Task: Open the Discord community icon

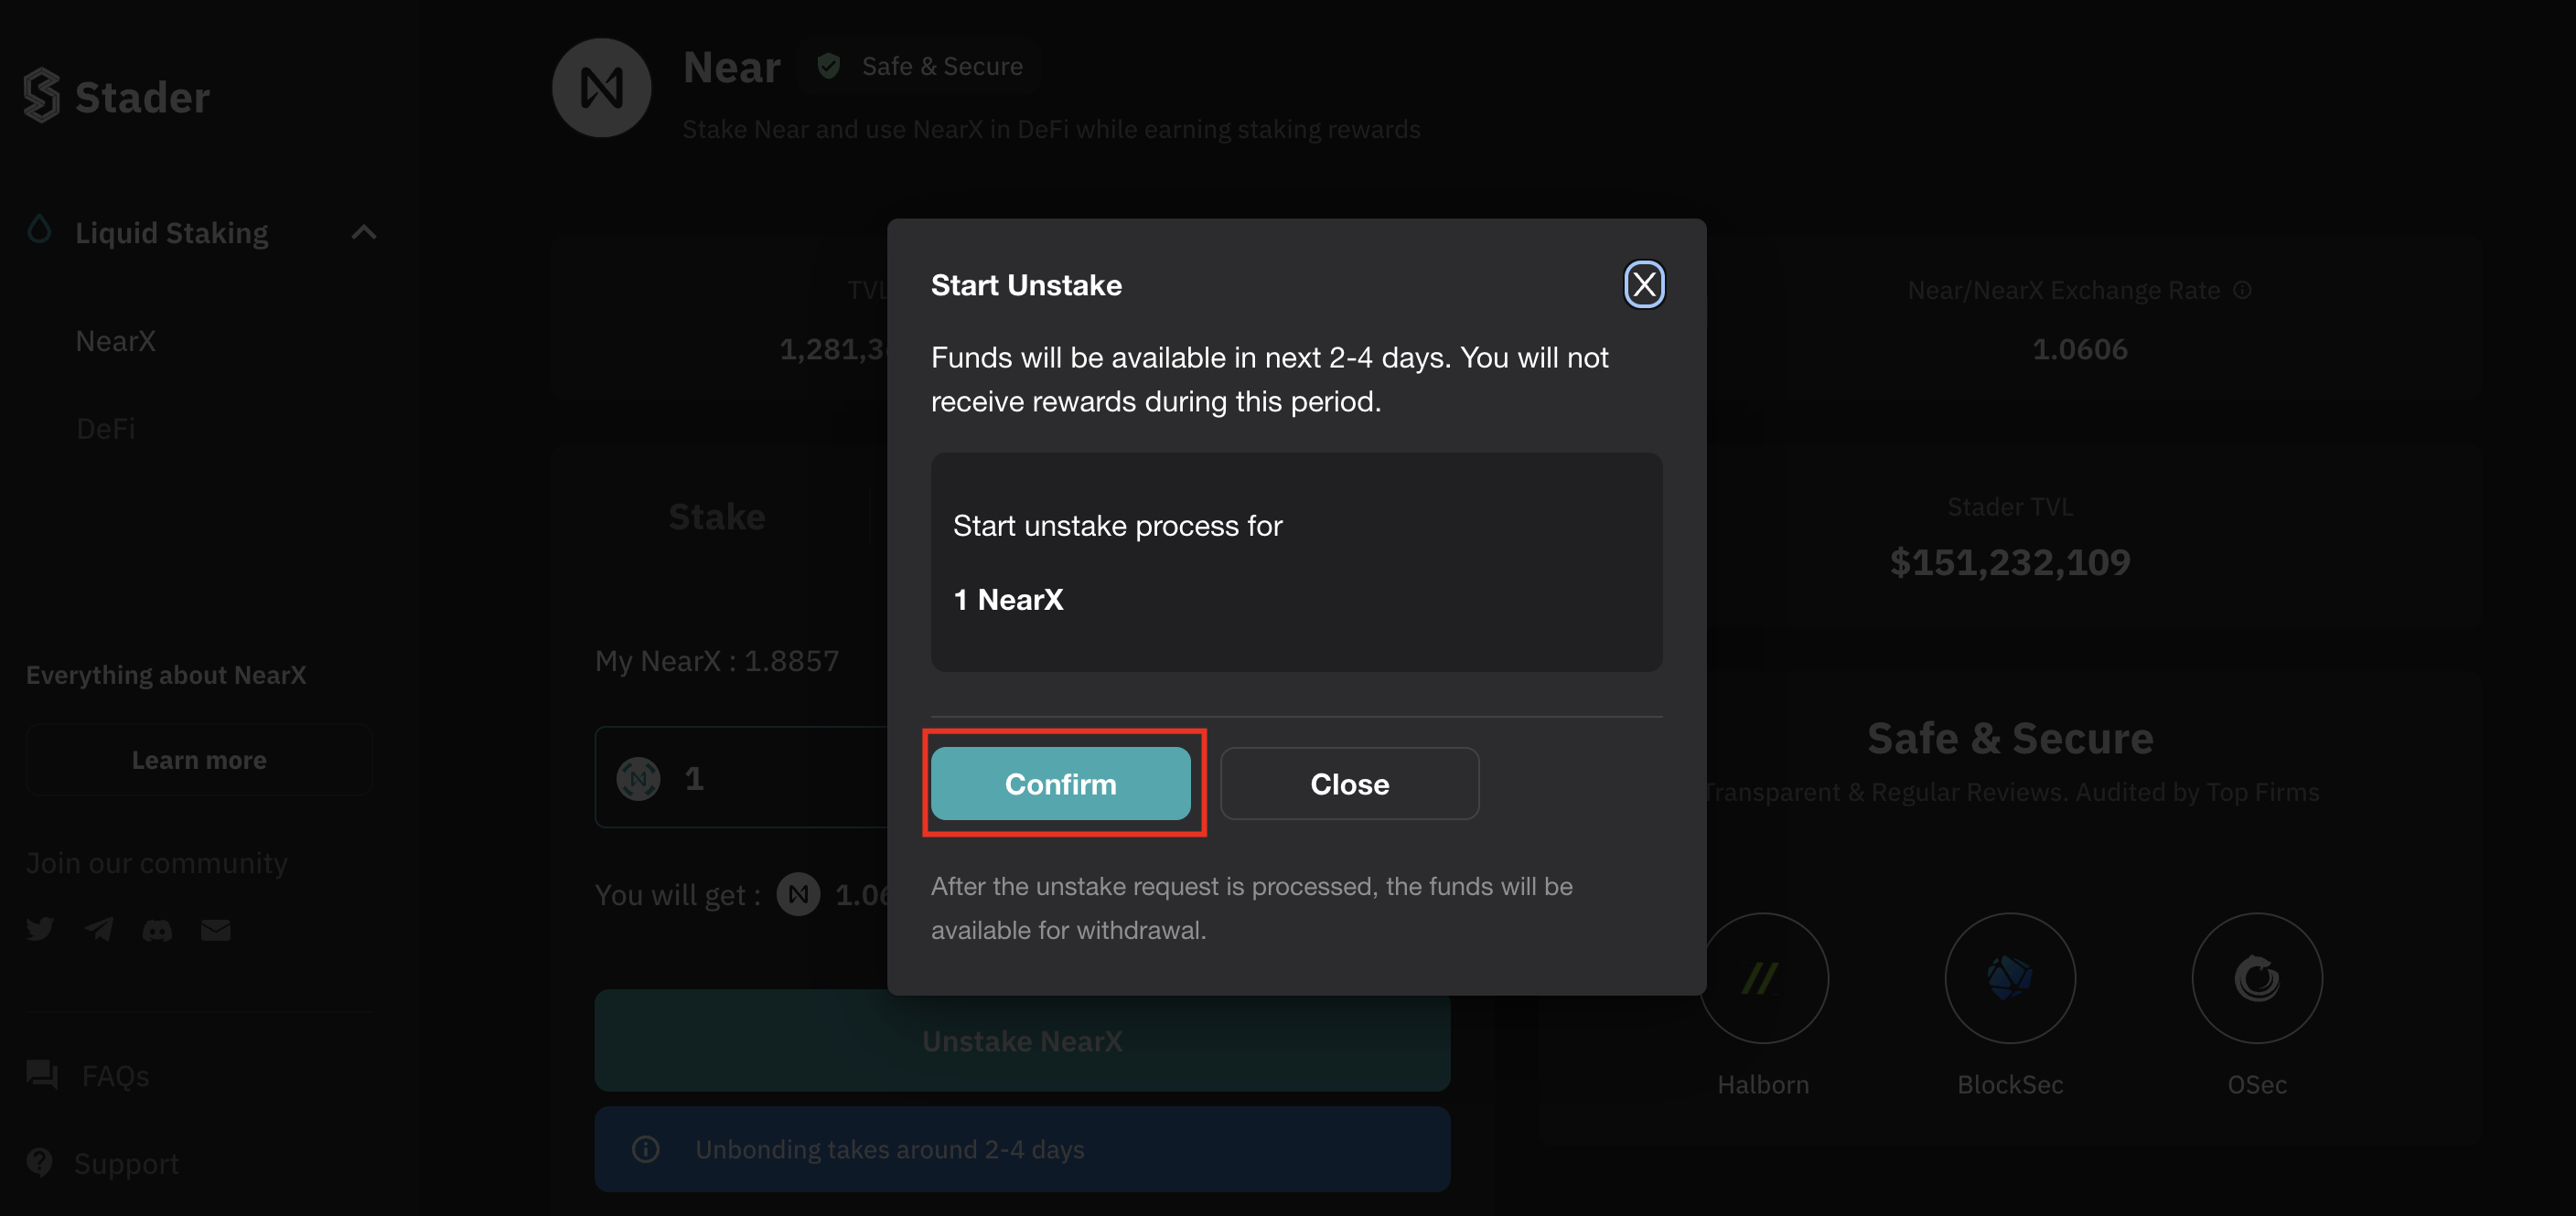Action: tap(157, 930)
